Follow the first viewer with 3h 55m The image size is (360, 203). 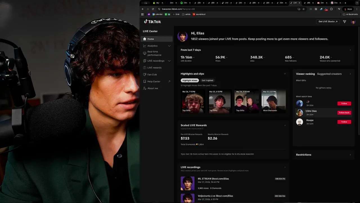(344, 103)
